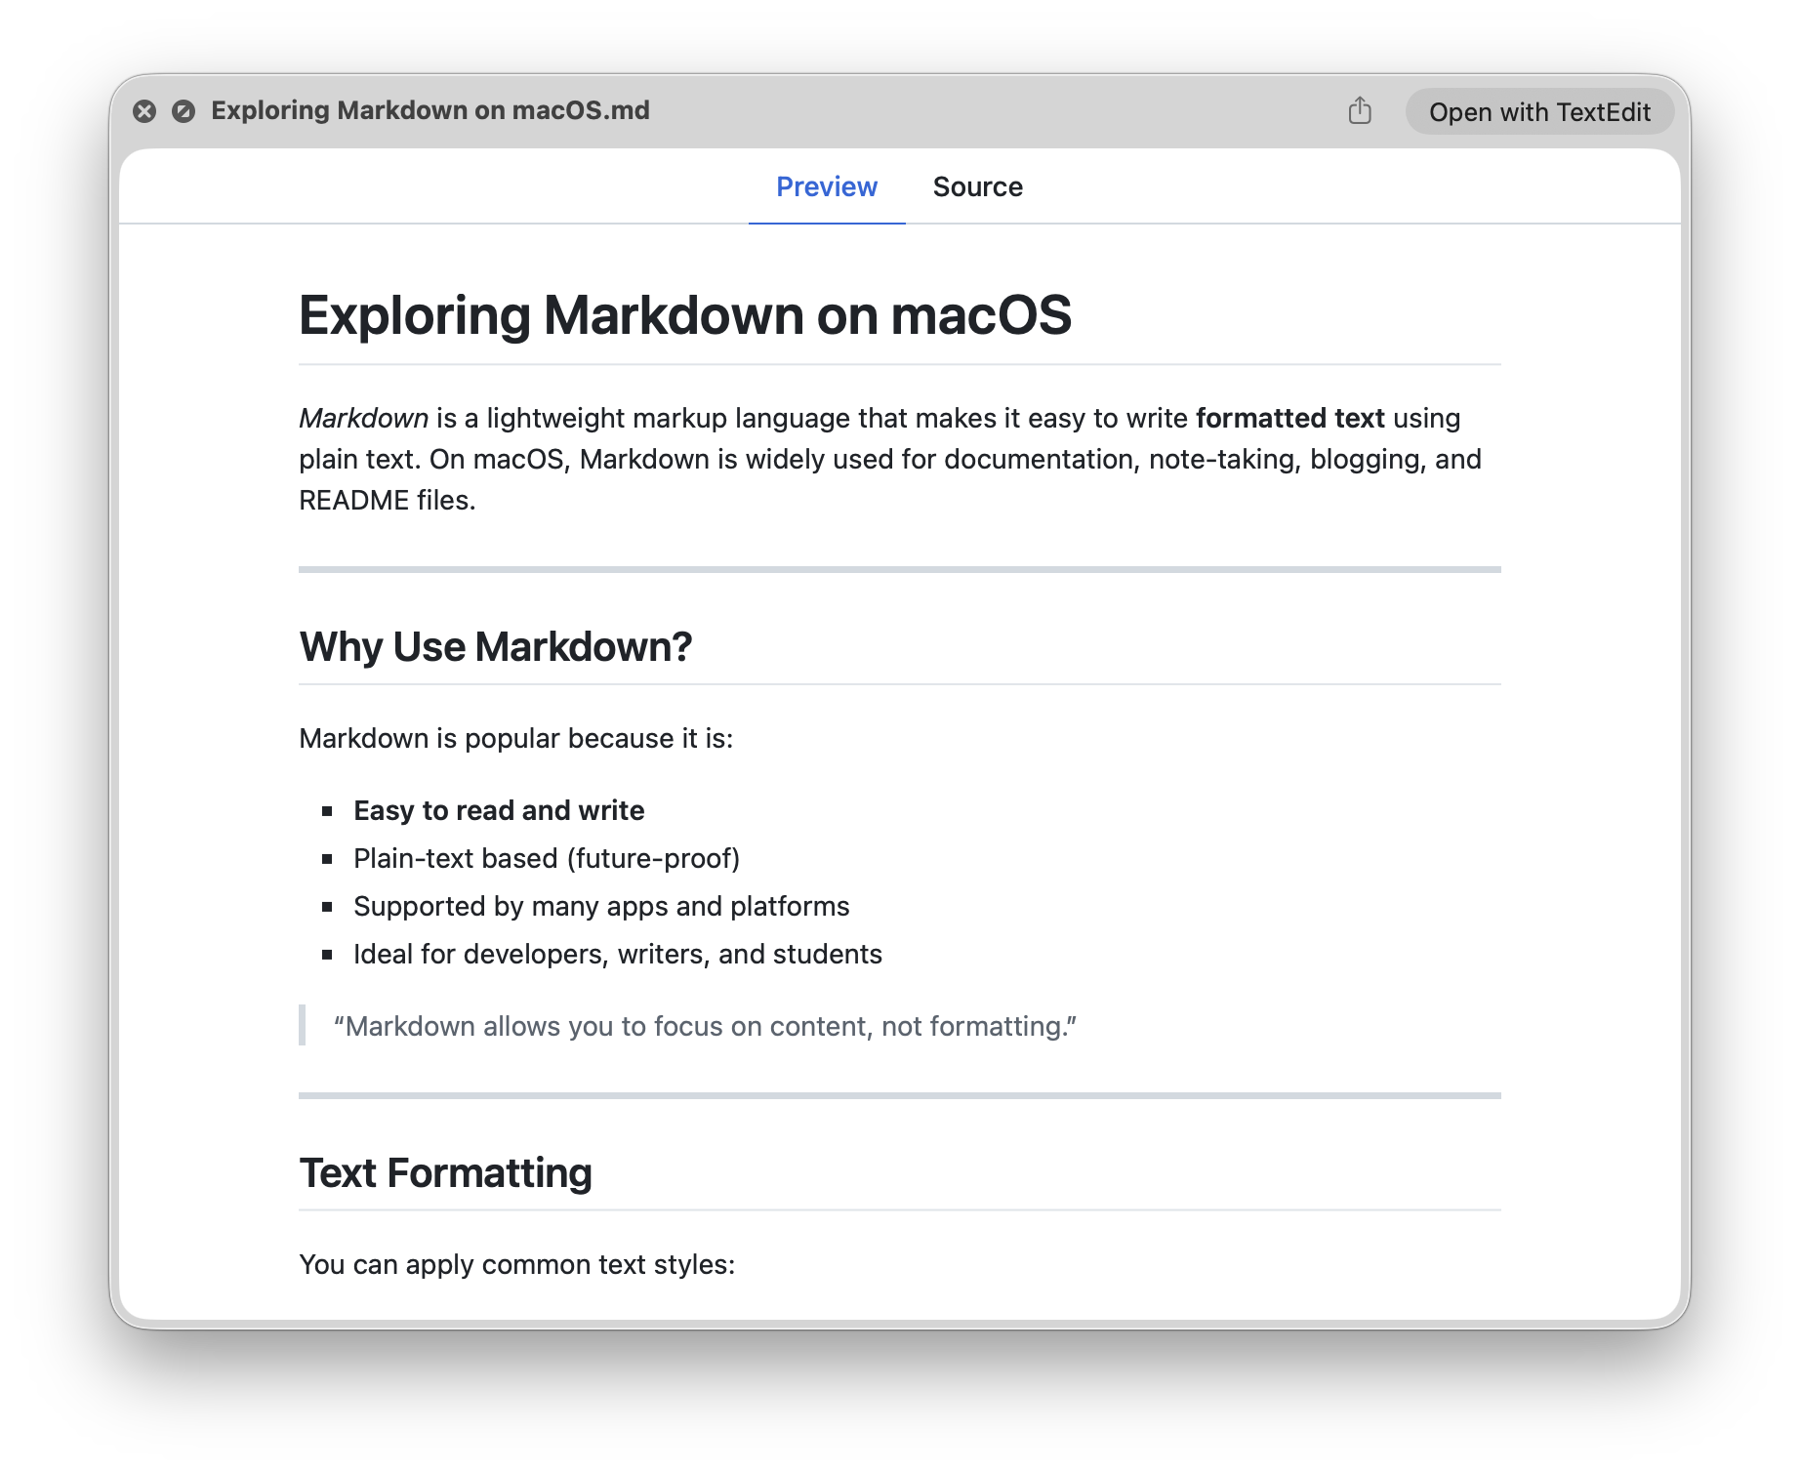Switch to the Source tab
This screenshot has width=1800, height=1474.
[x=977, y=186]
